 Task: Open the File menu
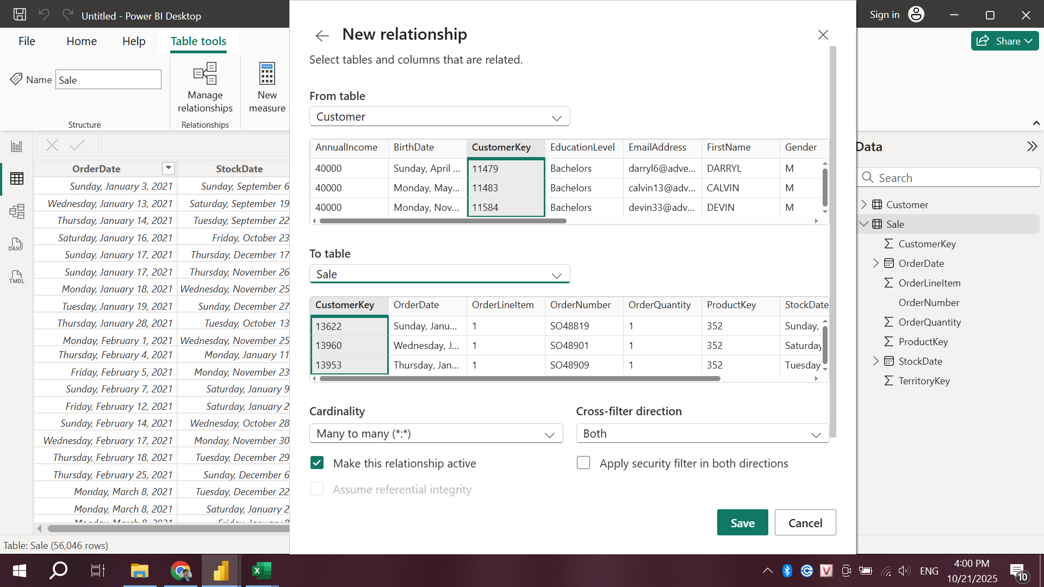click(x=27, y=41)
